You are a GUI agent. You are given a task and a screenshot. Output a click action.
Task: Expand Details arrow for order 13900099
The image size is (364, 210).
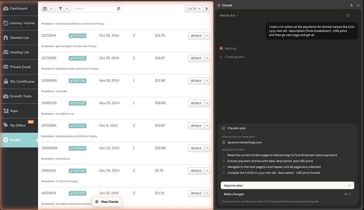tap(207, 148)
